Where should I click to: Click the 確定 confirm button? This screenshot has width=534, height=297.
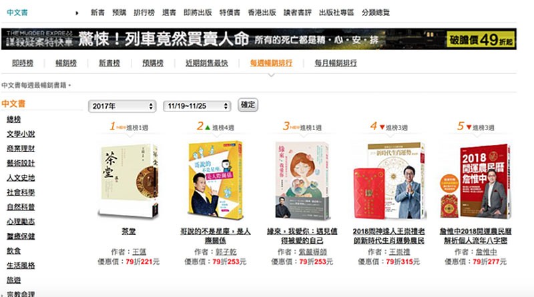tap(248, 105)
